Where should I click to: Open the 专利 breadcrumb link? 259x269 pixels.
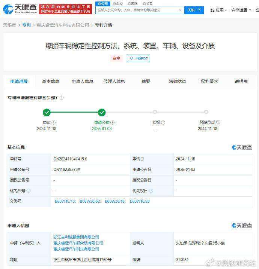(x=27, y=25)
